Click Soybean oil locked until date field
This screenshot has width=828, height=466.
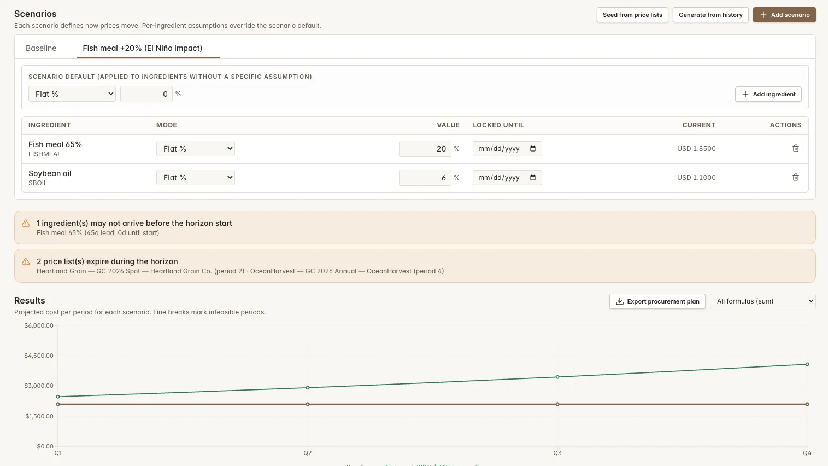point(507,178)
